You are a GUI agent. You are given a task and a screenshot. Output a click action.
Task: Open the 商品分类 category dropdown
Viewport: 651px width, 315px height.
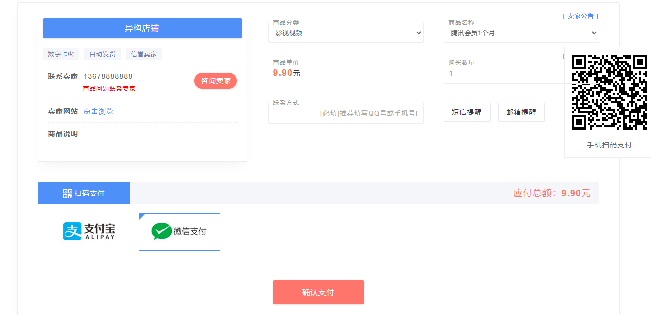click(x=346, y=32)
